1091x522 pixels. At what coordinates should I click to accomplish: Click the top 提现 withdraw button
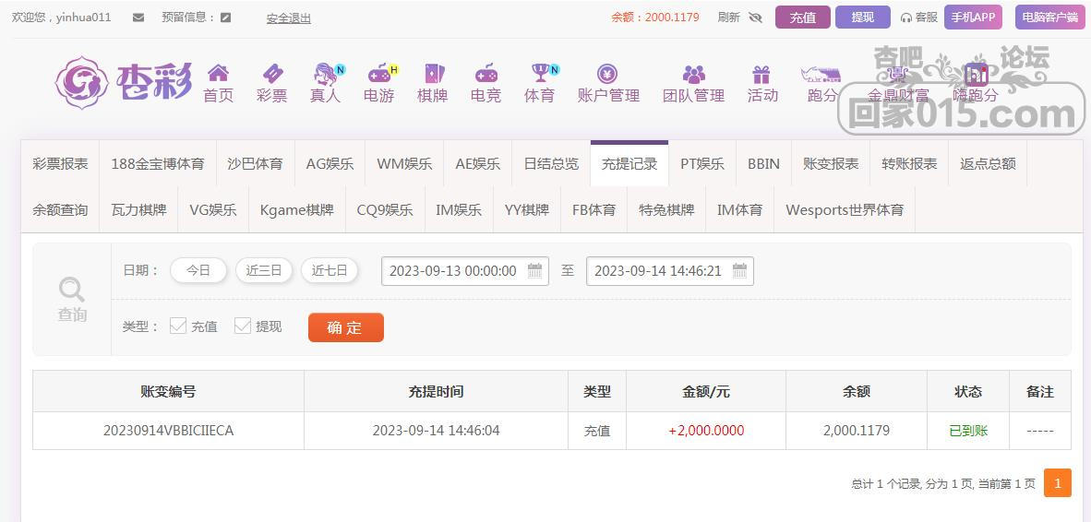point(863,18)
